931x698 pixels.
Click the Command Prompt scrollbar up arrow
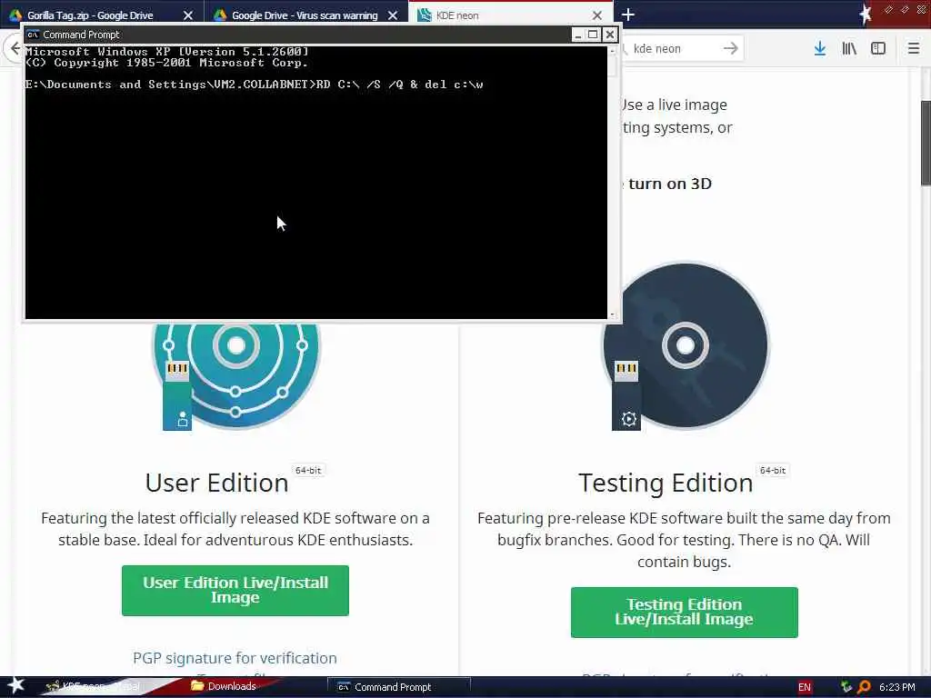click(x=612, y=51)
